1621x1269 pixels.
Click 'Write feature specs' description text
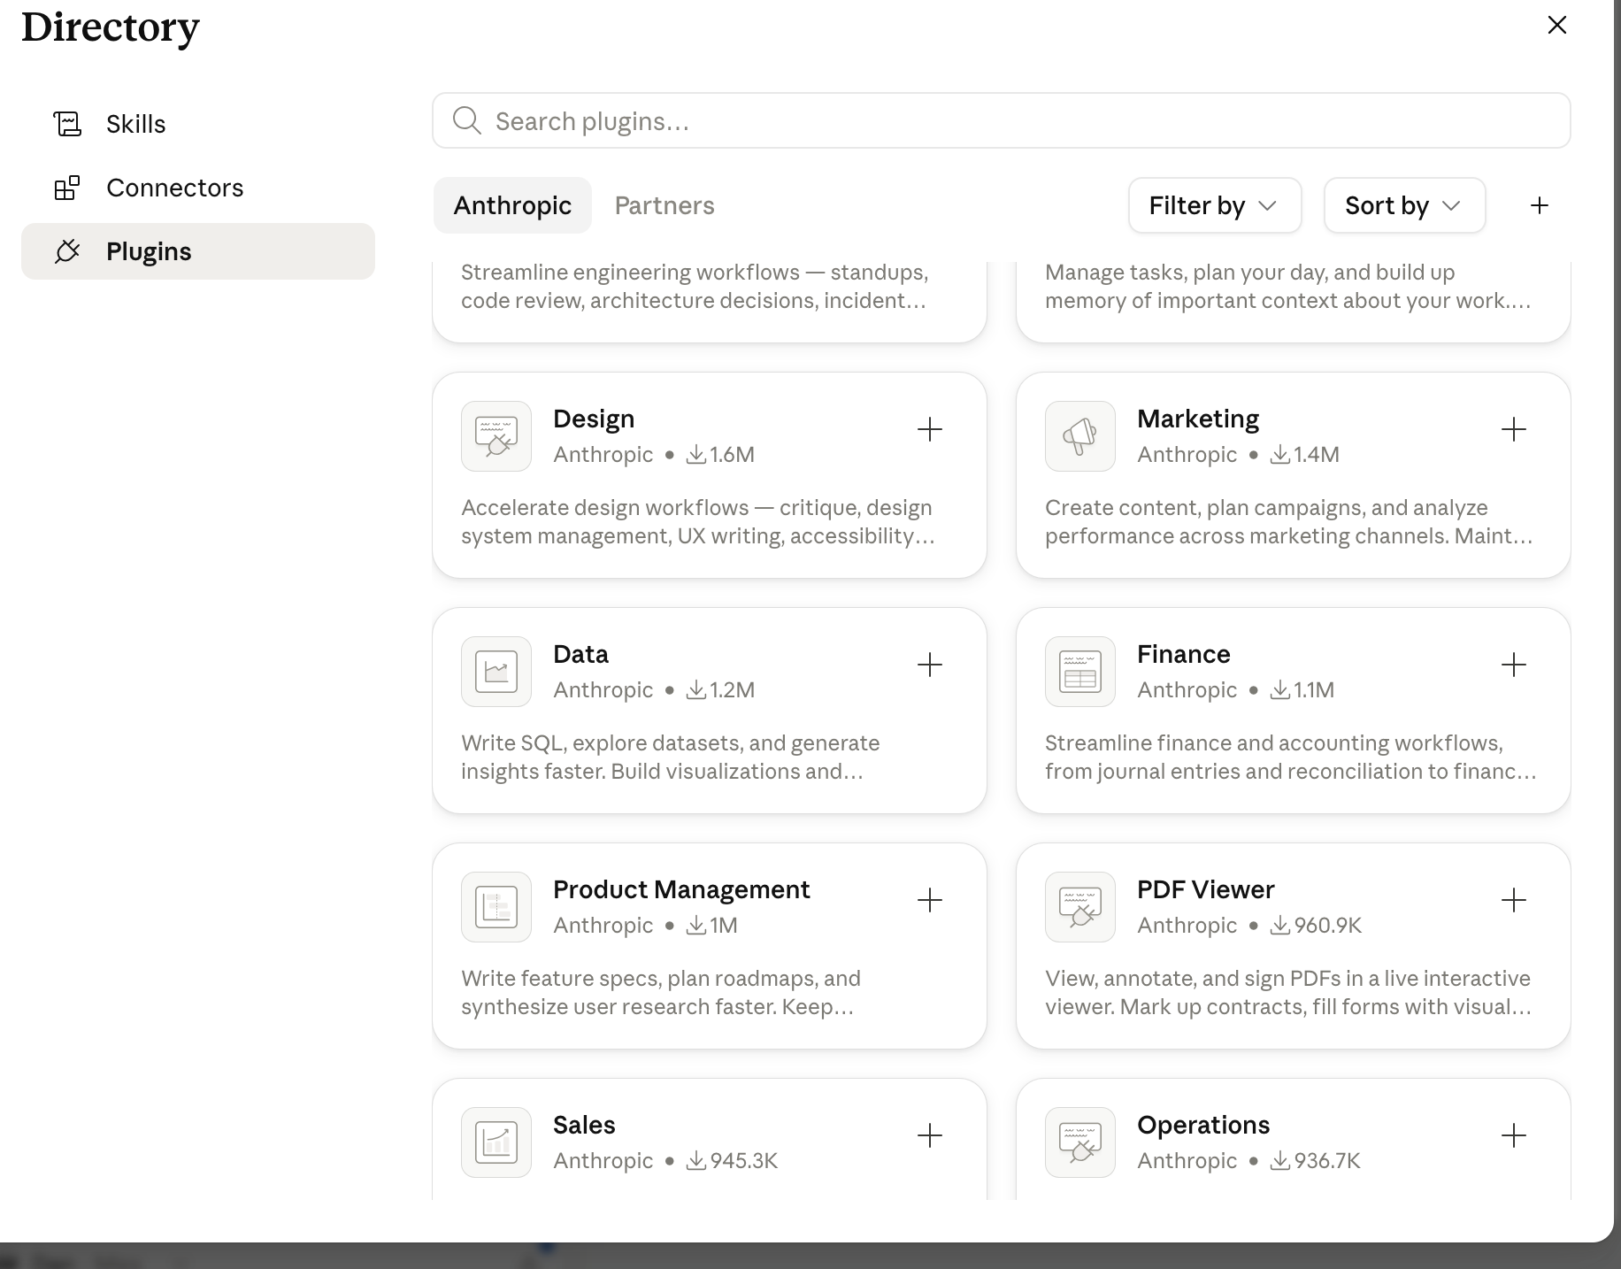[660, 992]
